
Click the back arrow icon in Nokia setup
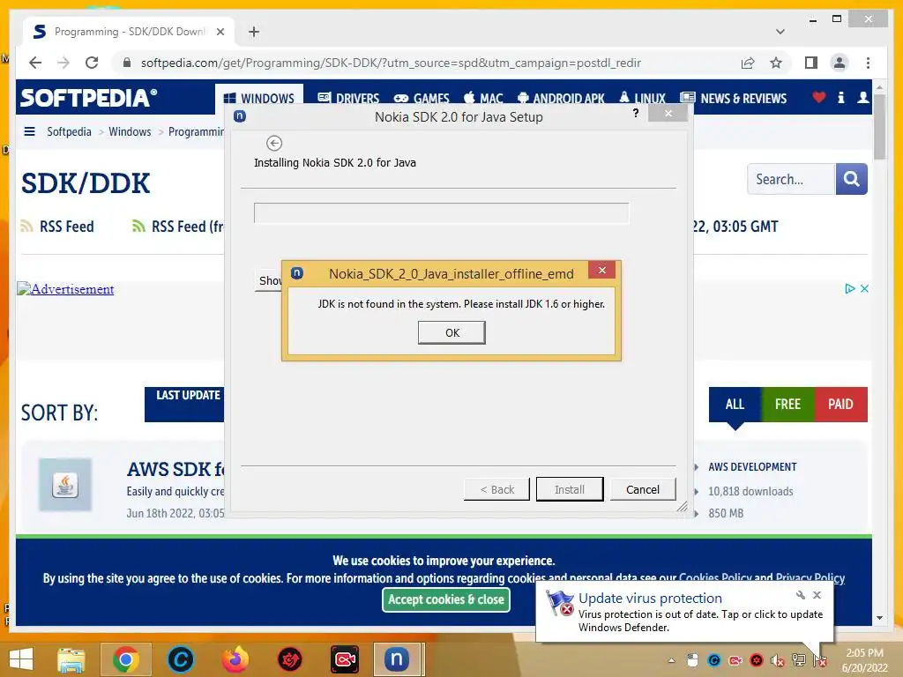coord(274,143)
